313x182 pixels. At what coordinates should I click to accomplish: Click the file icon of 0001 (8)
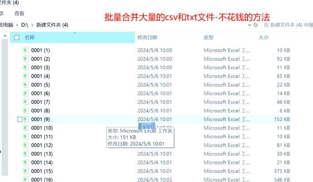tap(26, 111)
